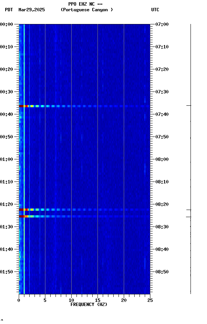Click the (Portuguese Canyon ) label
Screen dimensions: 207x324
pyautogui.click(x=87, y=10)
